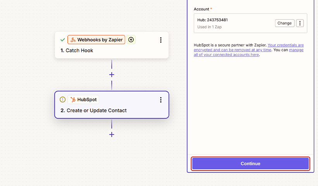Click the instant trigger lightning bolt icon
This screenshot has height=186, width=318.
pyautogui.click(x=131, y=40)
